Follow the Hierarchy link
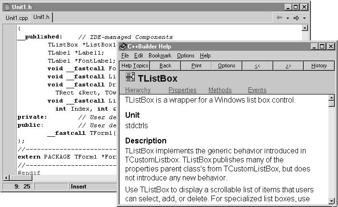 pos(138,90)
